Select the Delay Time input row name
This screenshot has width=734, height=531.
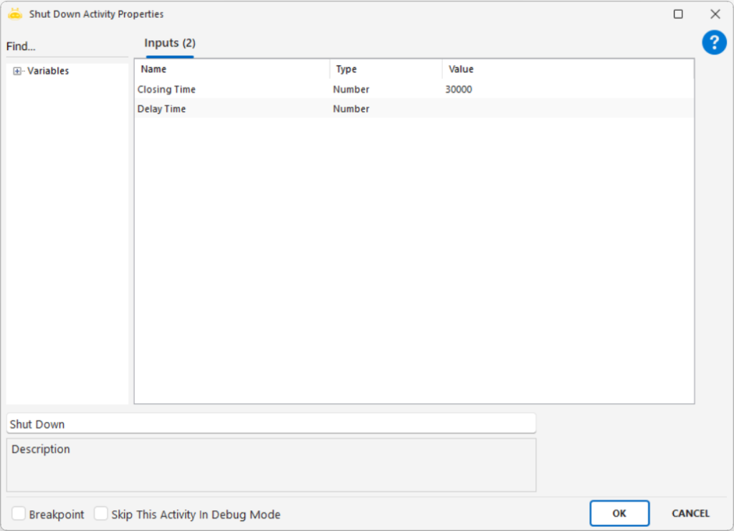162,109
